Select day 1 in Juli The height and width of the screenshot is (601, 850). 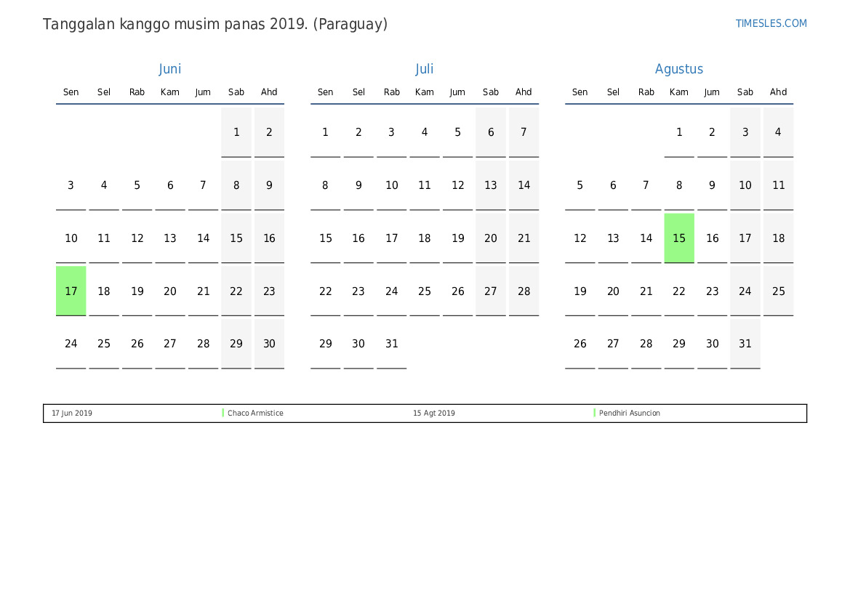(x=325, y=132)
